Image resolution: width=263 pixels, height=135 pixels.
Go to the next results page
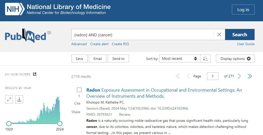(239, 76)
